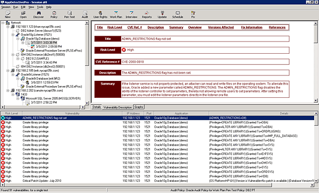
Task: Open User Rights toolbar icon
Action: tap(100, 13)
